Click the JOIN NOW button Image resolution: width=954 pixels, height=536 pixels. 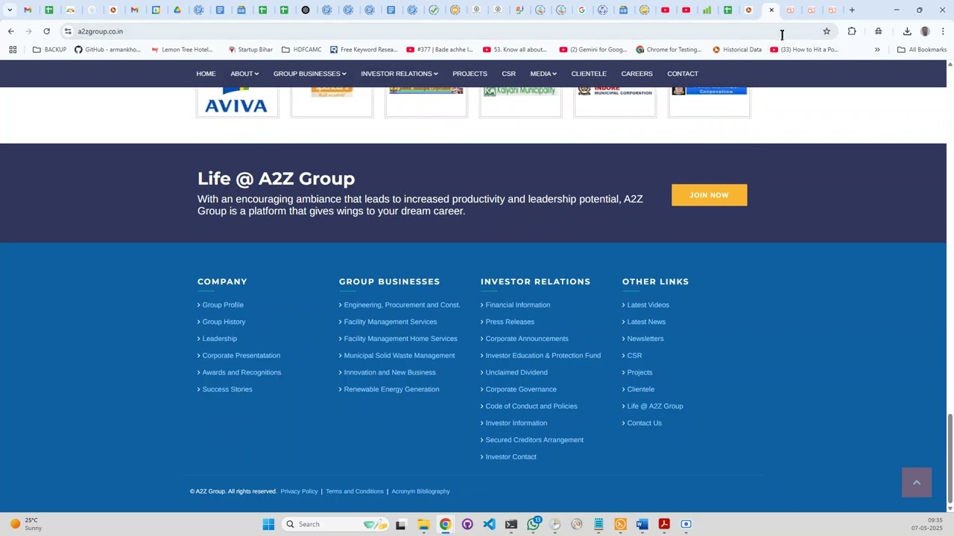pyautogui.click(x=709, y=195)
